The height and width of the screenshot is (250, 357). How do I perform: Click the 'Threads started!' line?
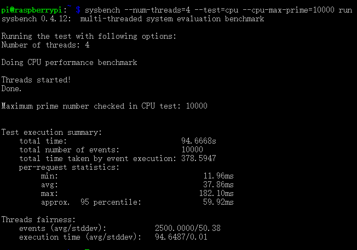click(x=36, y=80)
